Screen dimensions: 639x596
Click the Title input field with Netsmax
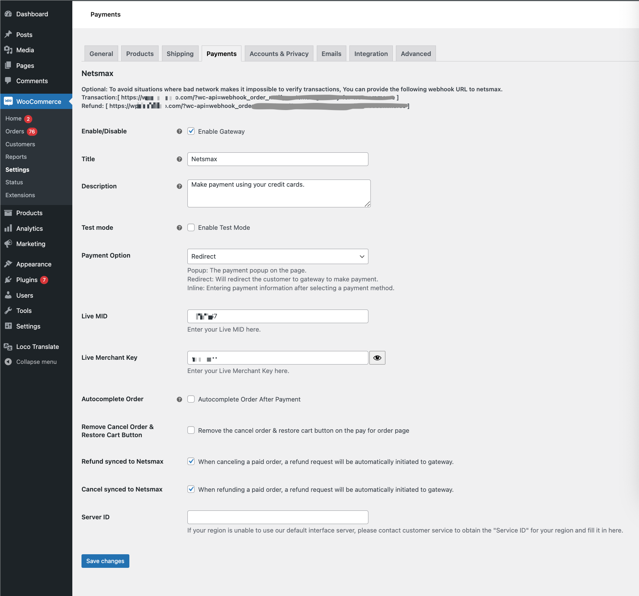[x=278, y=159]
